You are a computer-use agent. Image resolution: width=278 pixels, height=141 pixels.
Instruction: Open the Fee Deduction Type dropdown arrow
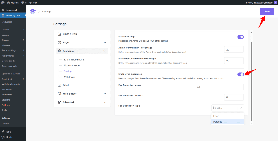(x=241, y=108)
